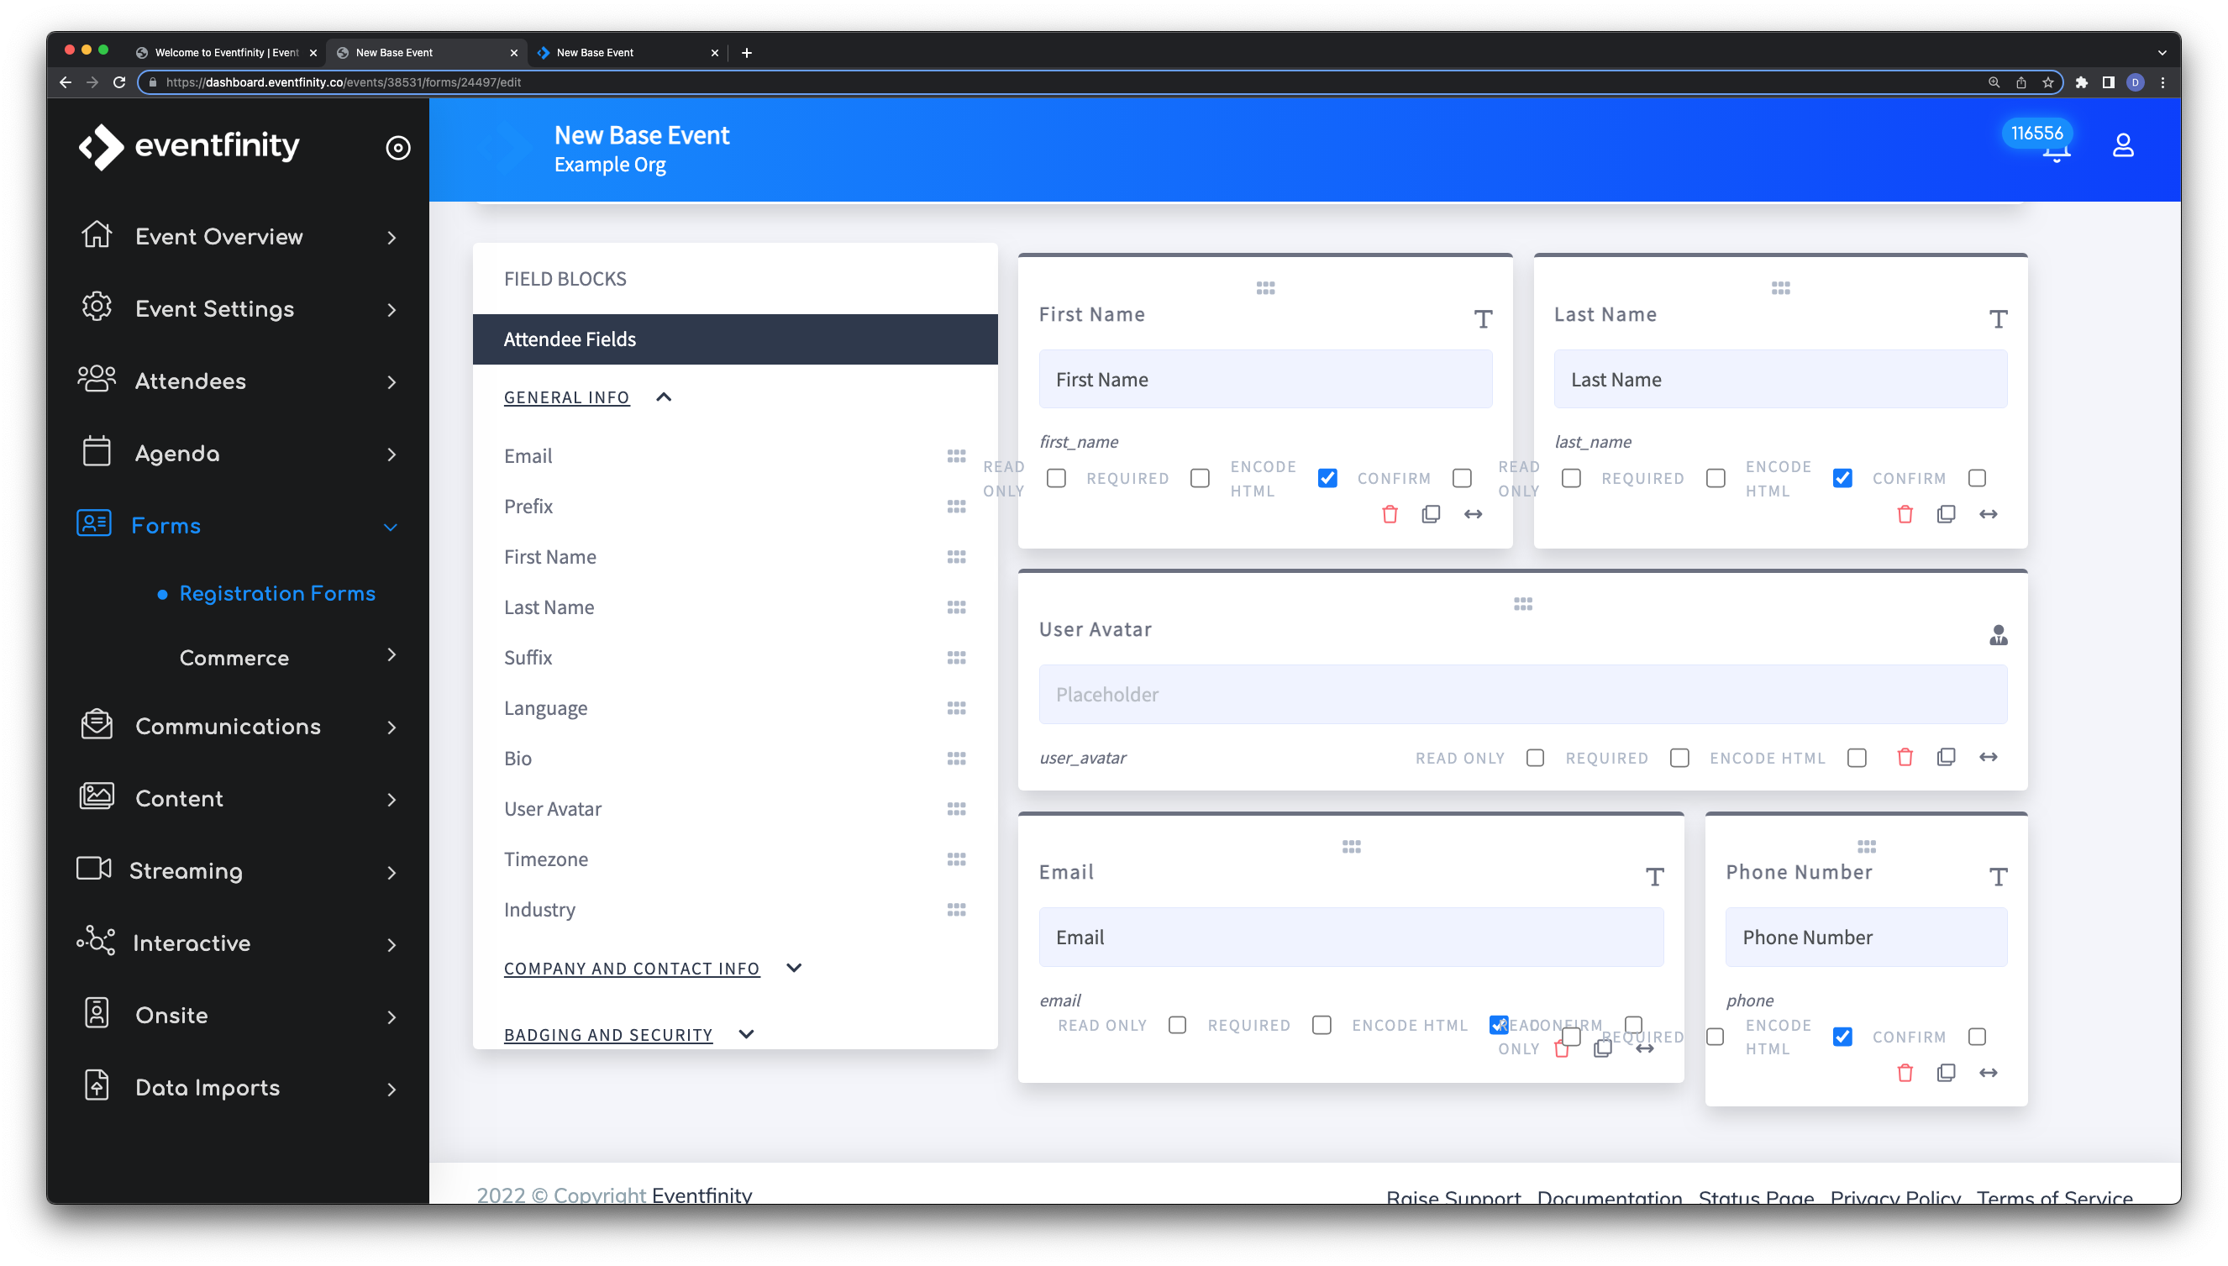Click the User Avatar resize width arrow
The image size is (2228, 1266).
click(1987, 758)
